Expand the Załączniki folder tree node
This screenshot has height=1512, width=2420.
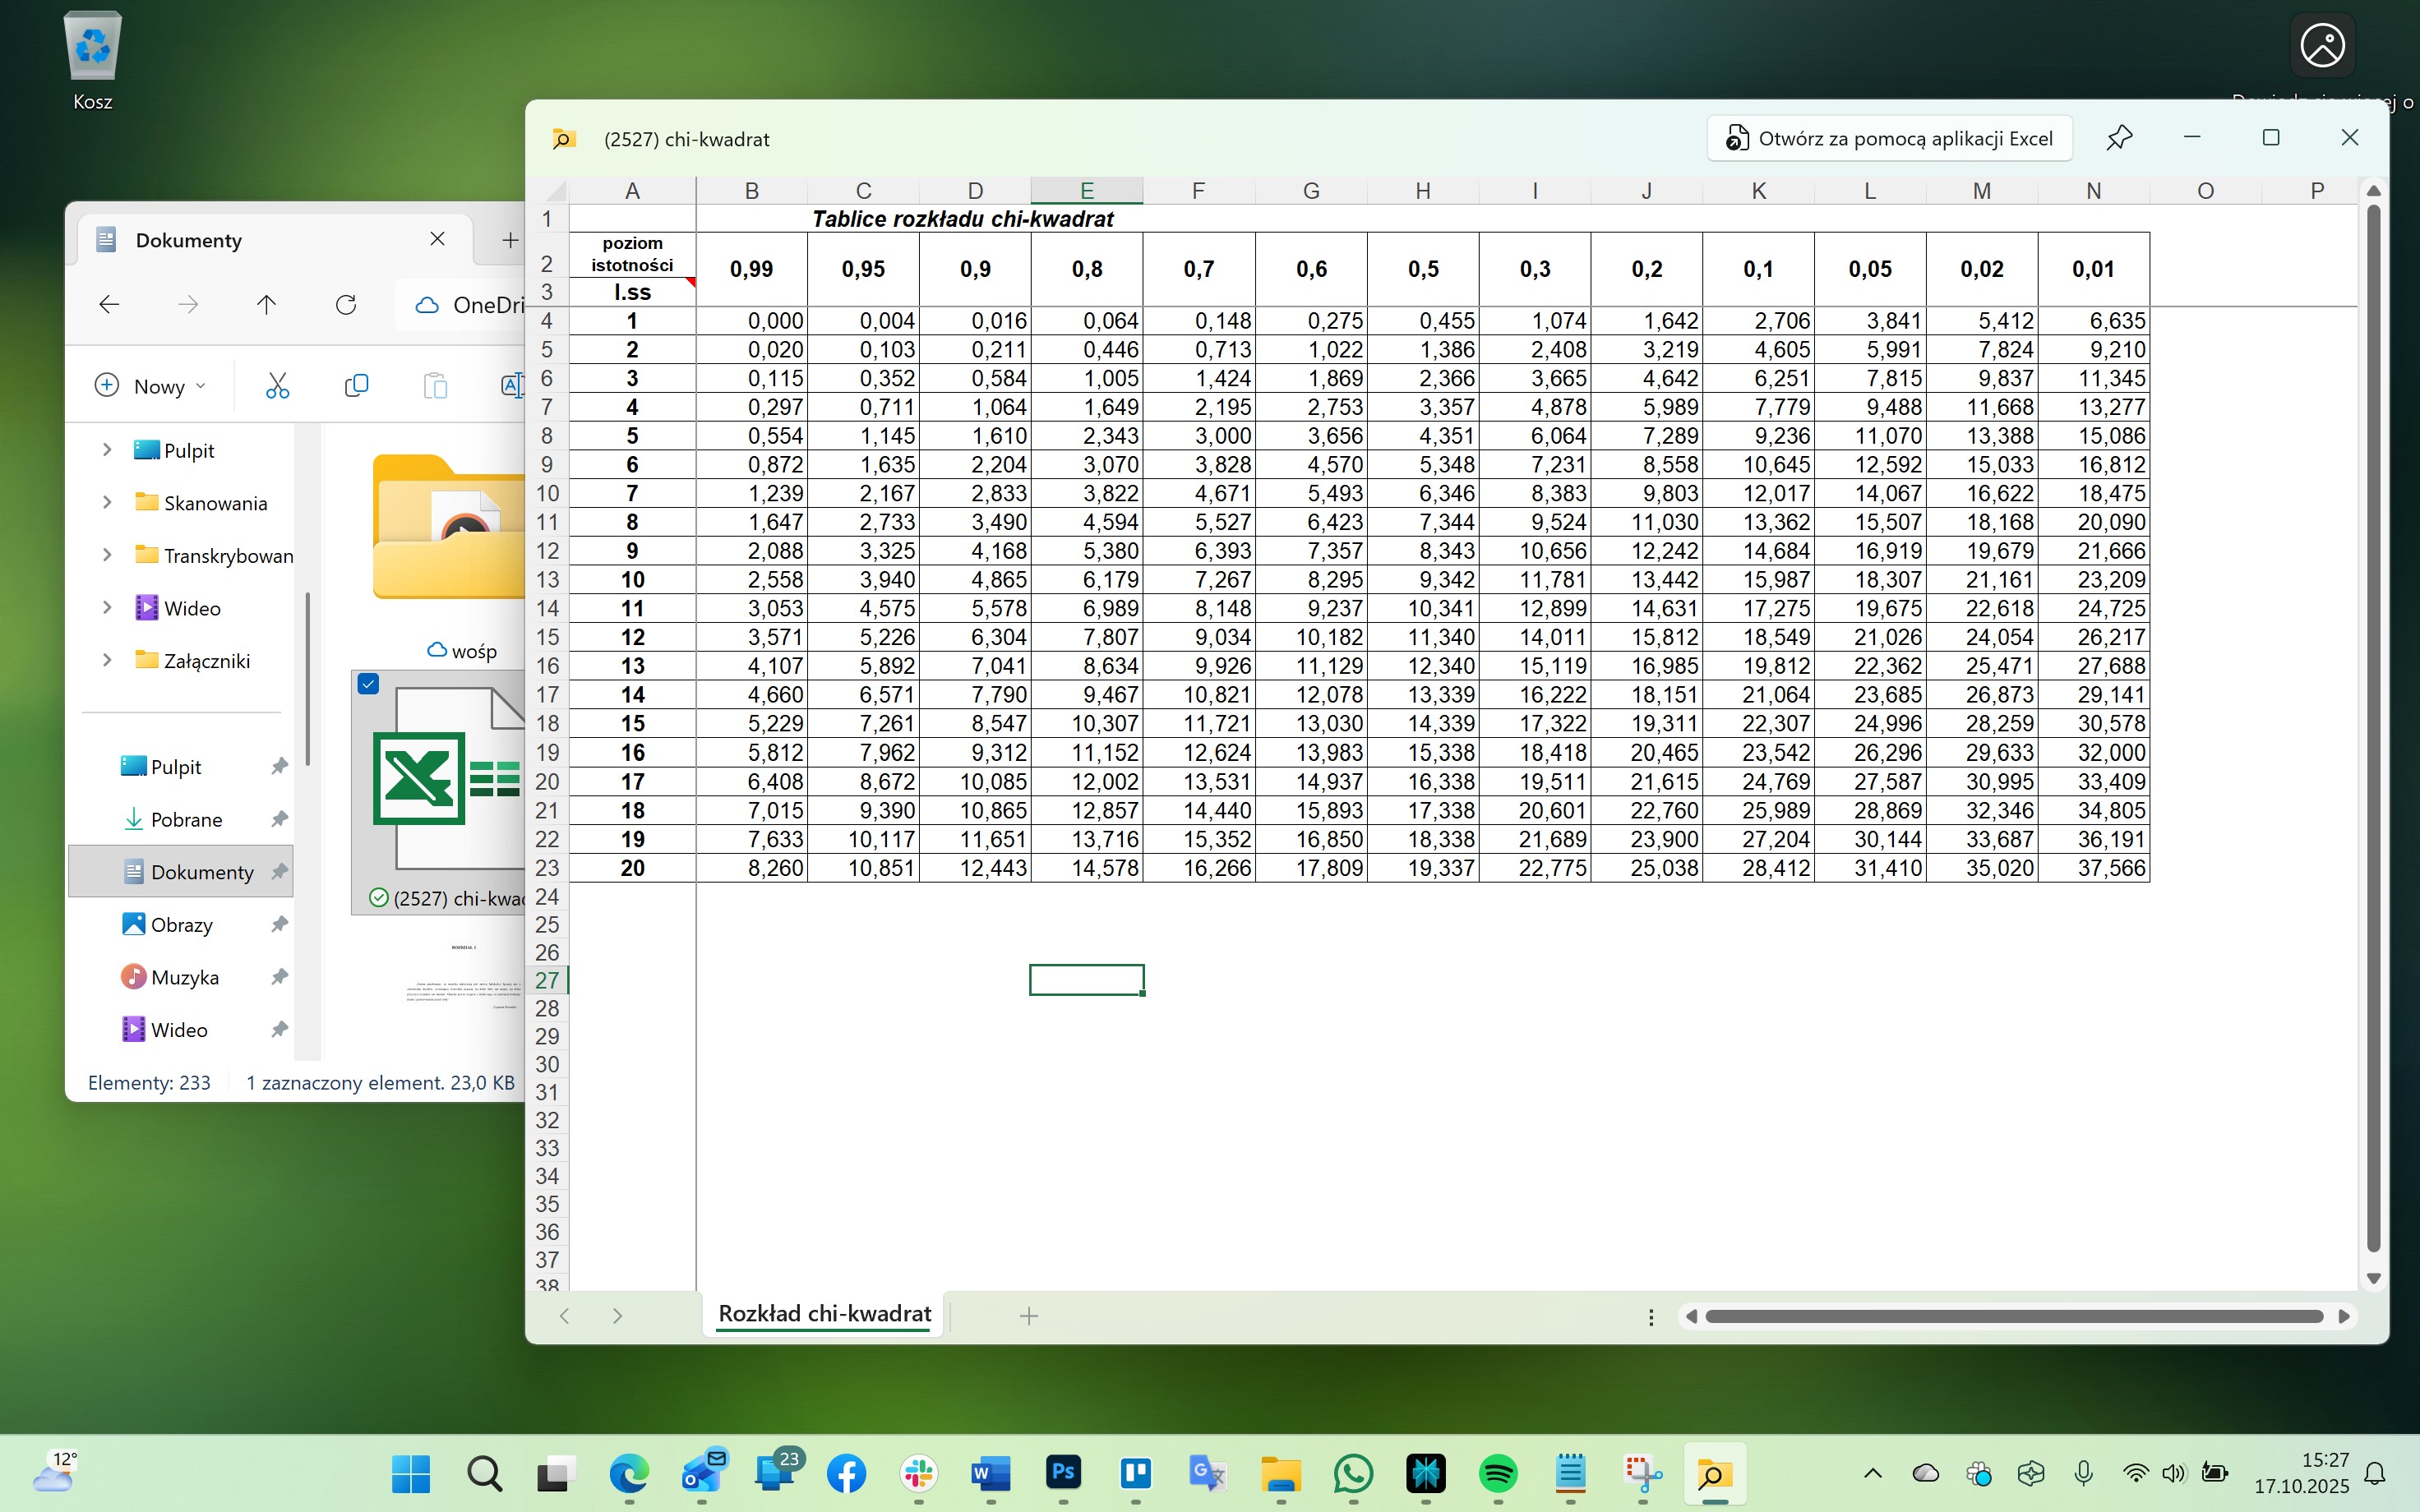107,660
